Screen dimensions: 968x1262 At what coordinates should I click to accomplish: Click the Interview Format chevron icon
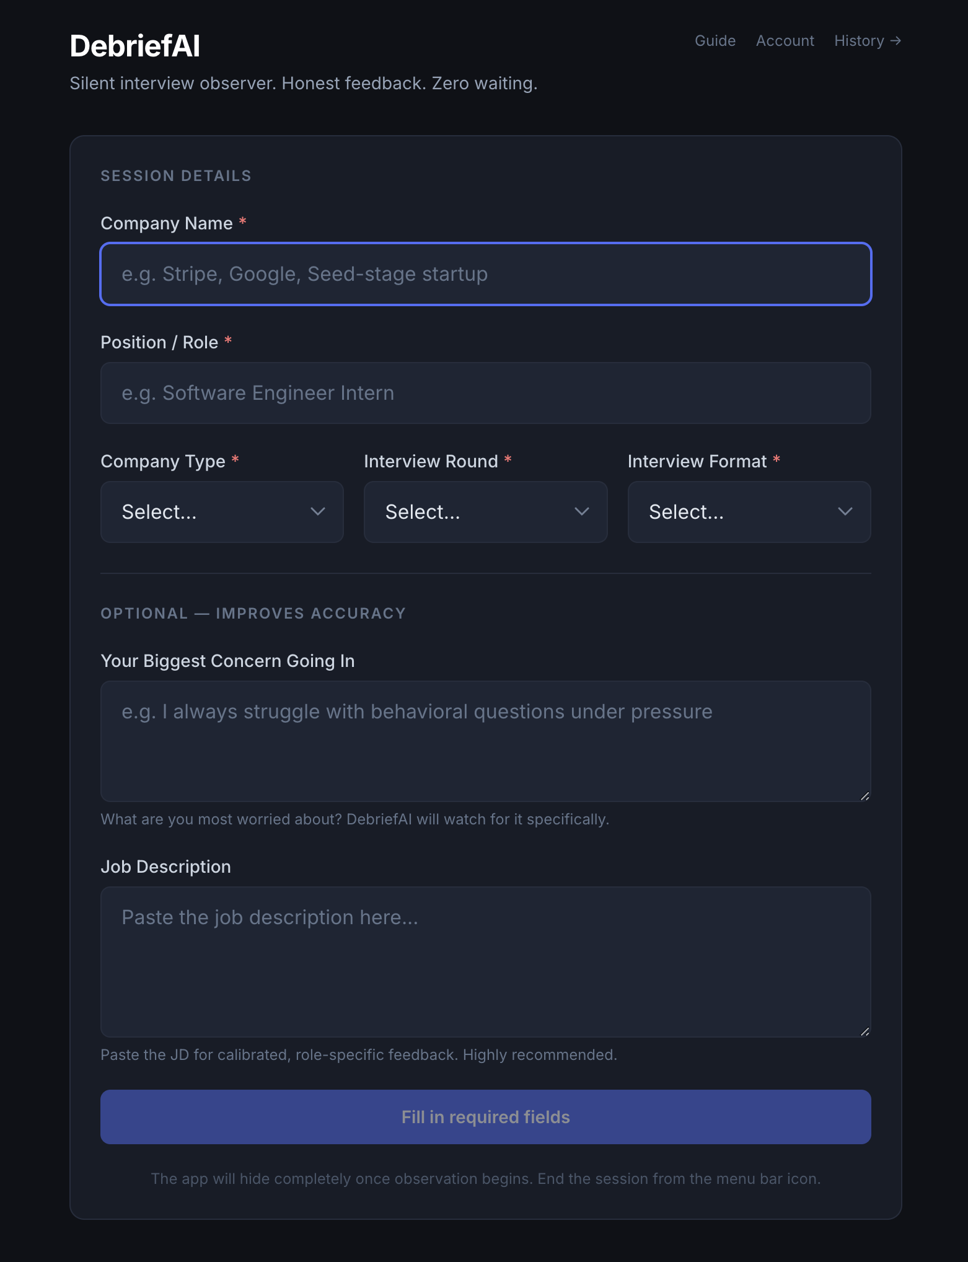click(x=845, y=511)
